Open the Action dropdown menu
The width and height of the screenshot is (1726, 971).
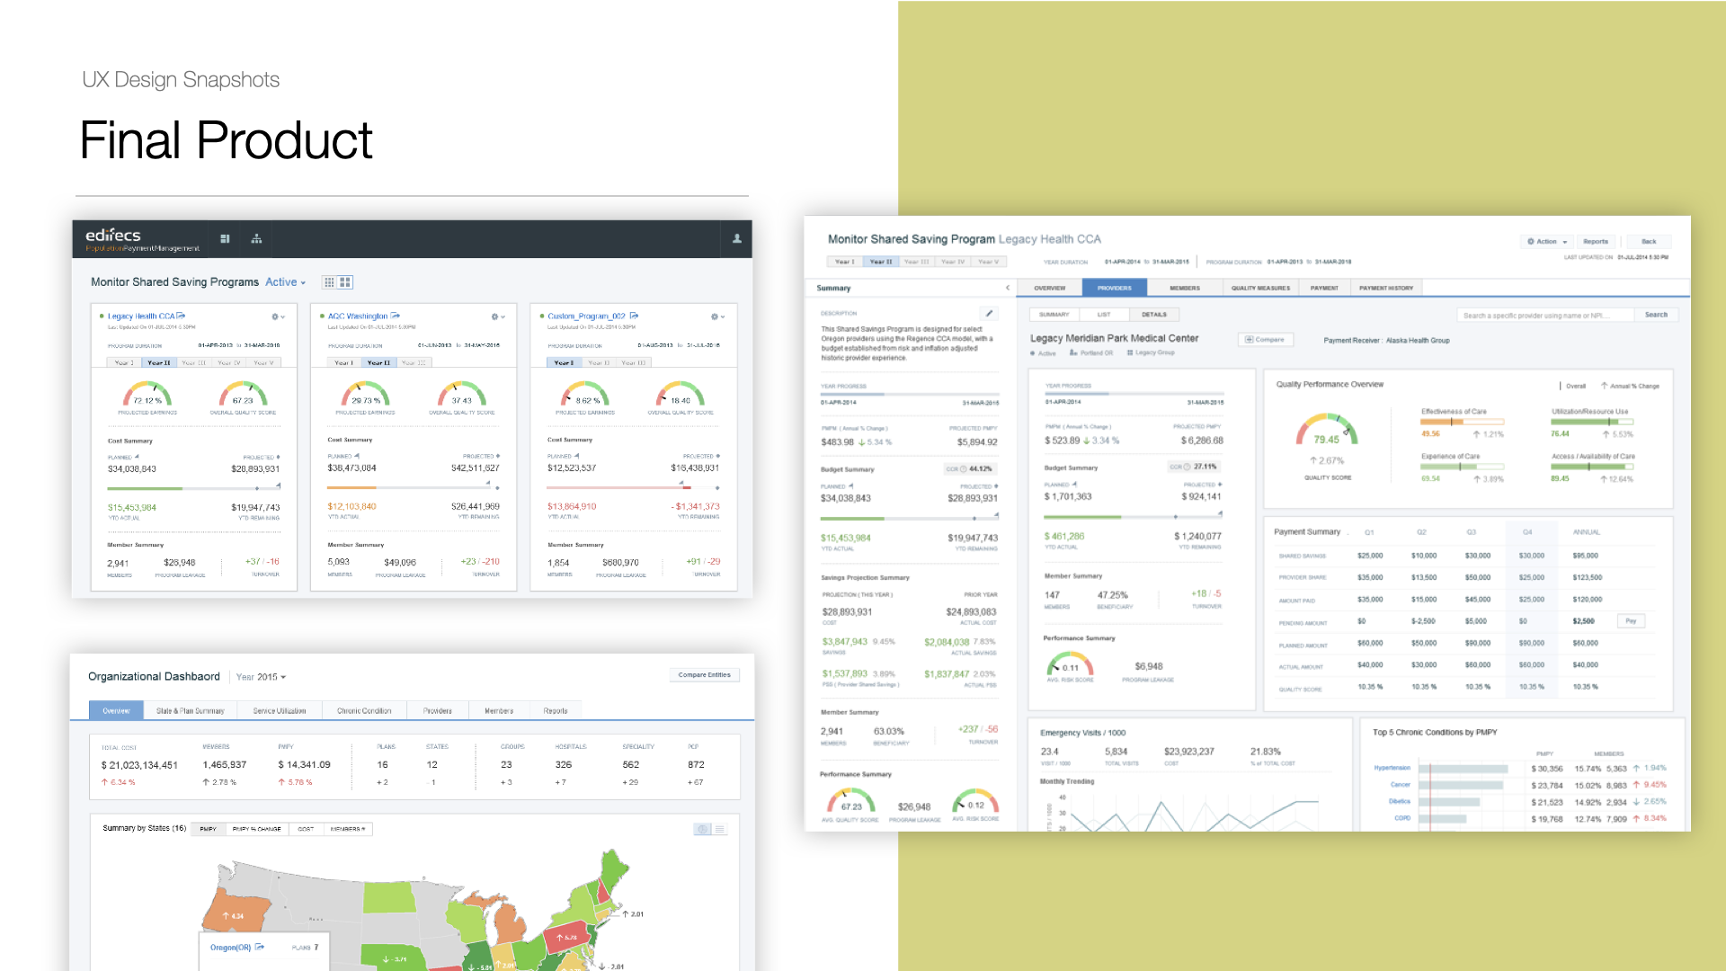pyautogui.click(x=1547, y=242)
